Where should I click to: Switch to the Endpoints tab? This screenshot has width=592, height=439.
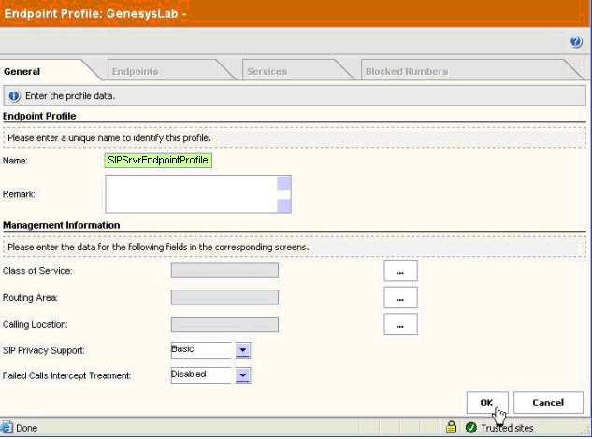(136, 71)
